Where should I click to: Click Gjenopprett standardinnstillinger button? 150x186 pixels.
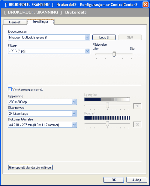[x=30, y=167]
